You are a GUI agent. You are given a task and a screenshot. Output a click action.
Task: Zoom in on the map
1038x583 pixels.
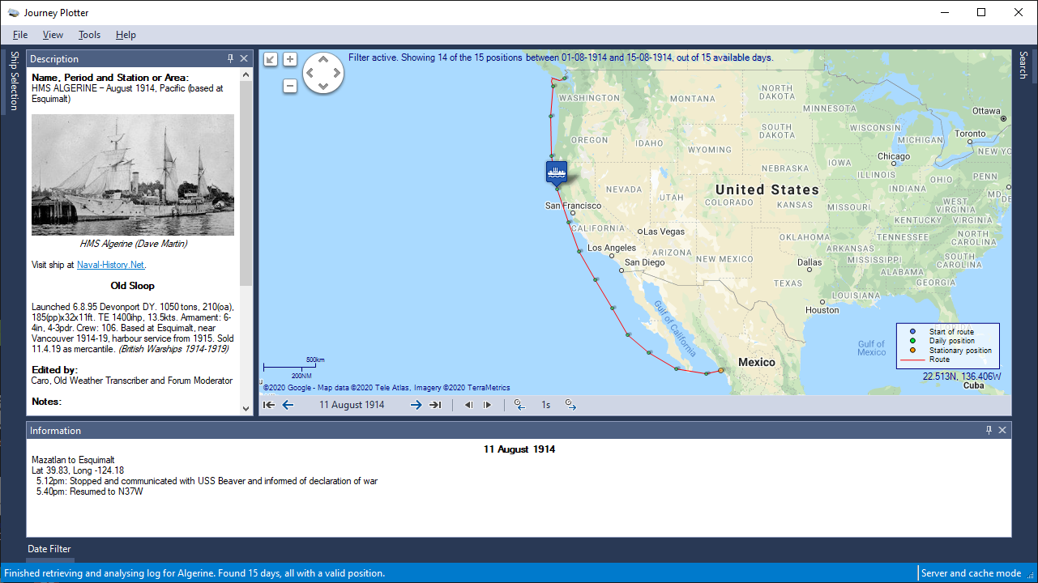tap(290, 59)
